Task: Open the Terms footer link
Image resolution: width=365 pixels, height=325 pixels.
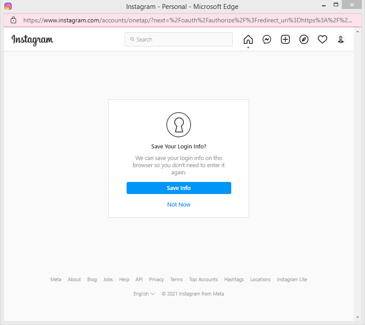Action: click(x=176, y=279)
